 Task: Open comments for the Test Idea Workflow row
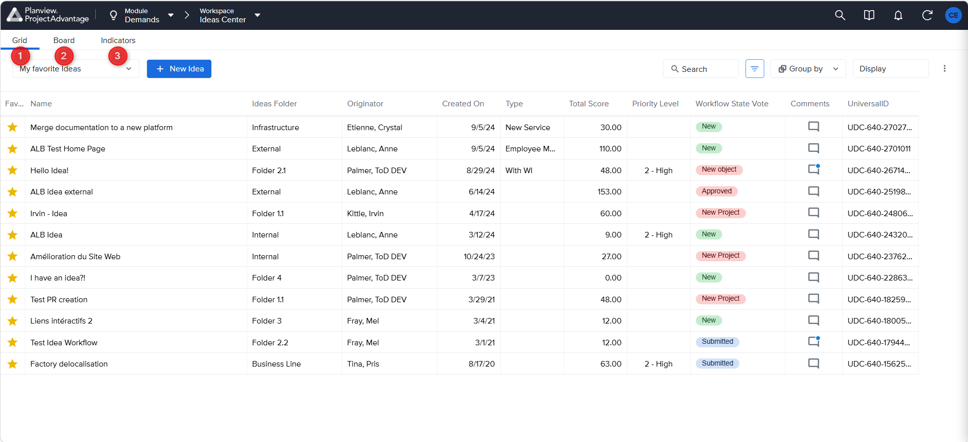pos(813,342)
